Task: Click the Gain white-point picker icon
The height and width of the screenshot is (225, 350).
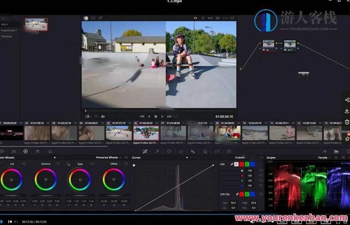Action: coord(69,164)
